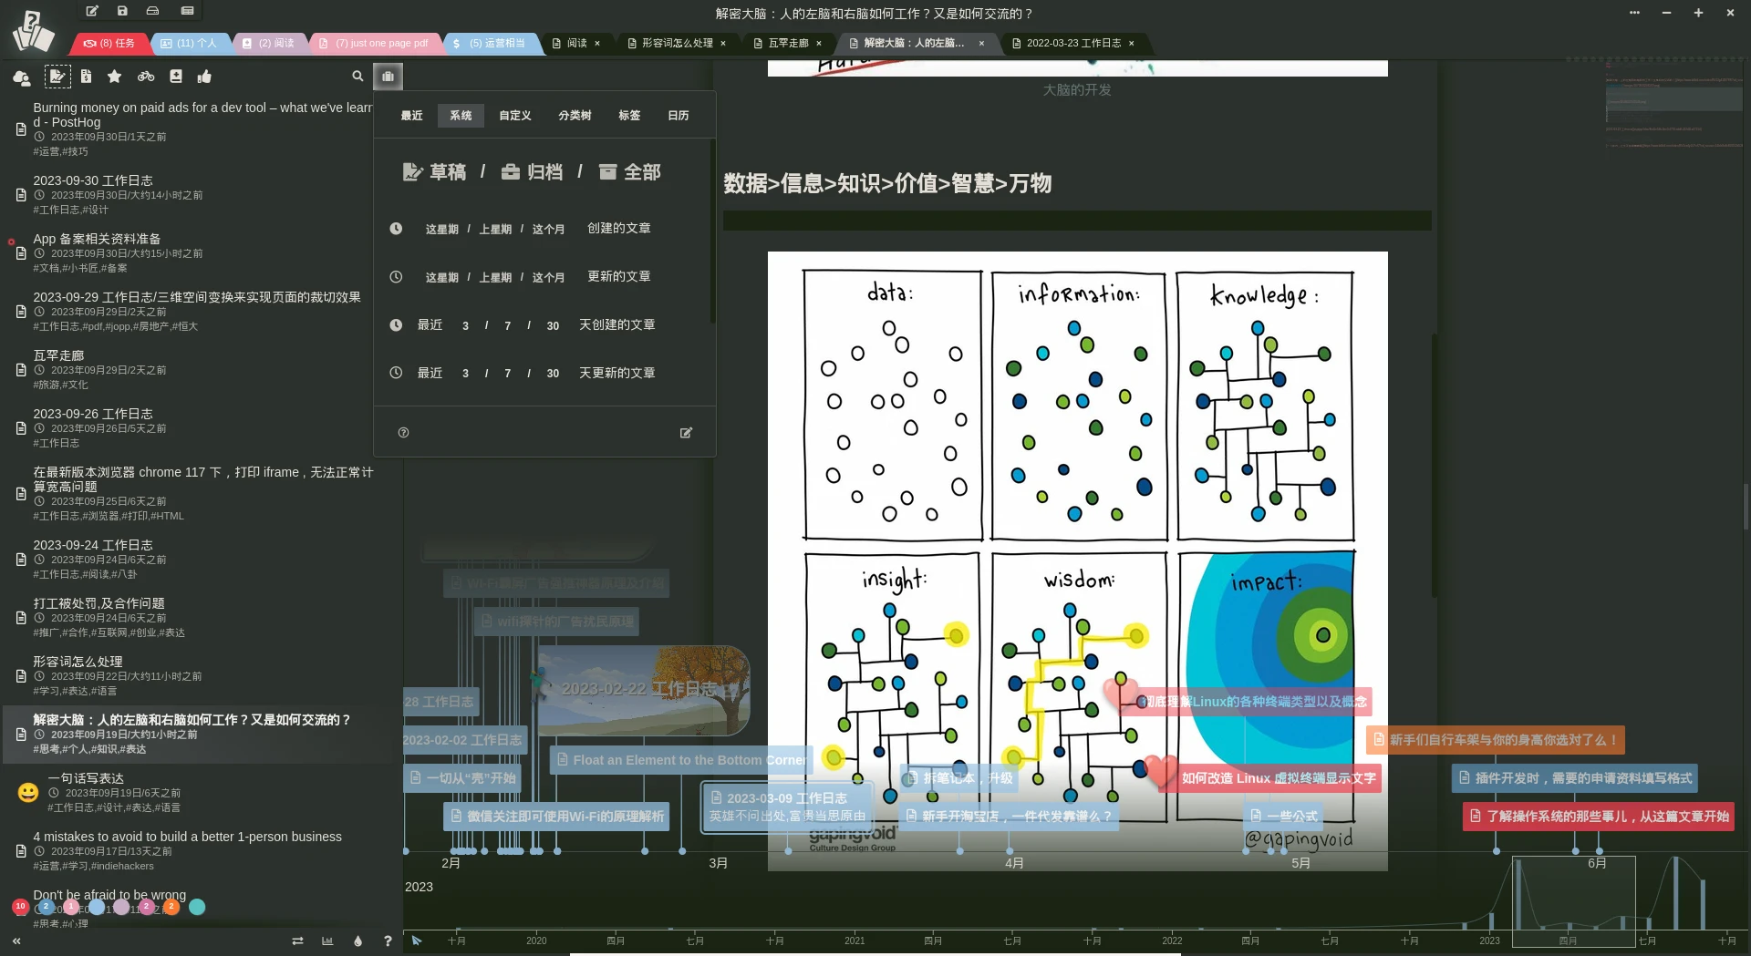Click the water drop theme icon
This screenshot has height=956, width=1751.
(x=357, y=941)
